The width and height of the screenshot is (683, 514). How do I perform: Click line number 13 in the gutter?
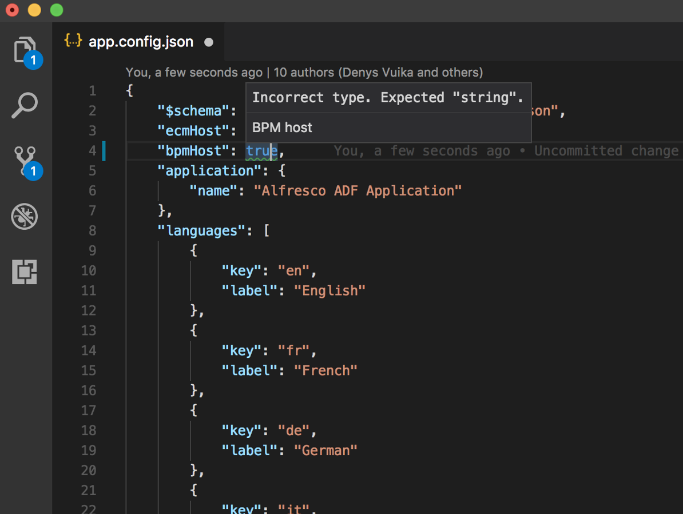coord(89,331)
